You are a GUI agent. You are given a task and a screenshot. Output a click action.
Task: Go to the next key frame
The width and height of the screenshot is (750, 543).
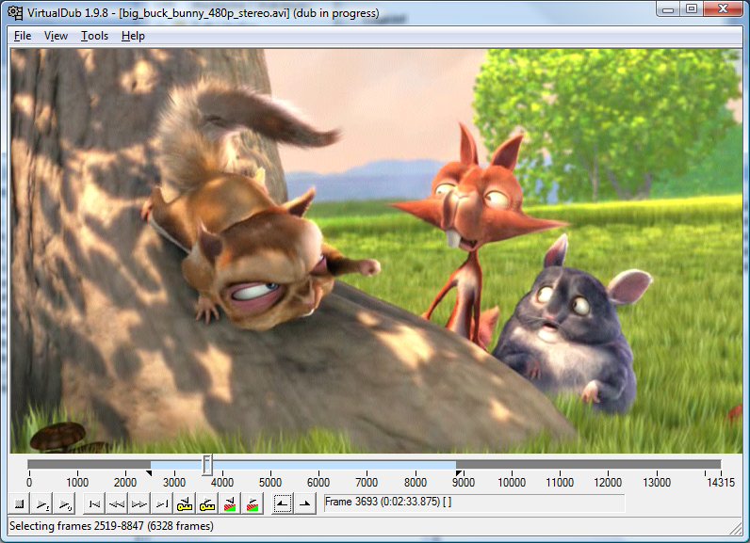tap(207, 503)
